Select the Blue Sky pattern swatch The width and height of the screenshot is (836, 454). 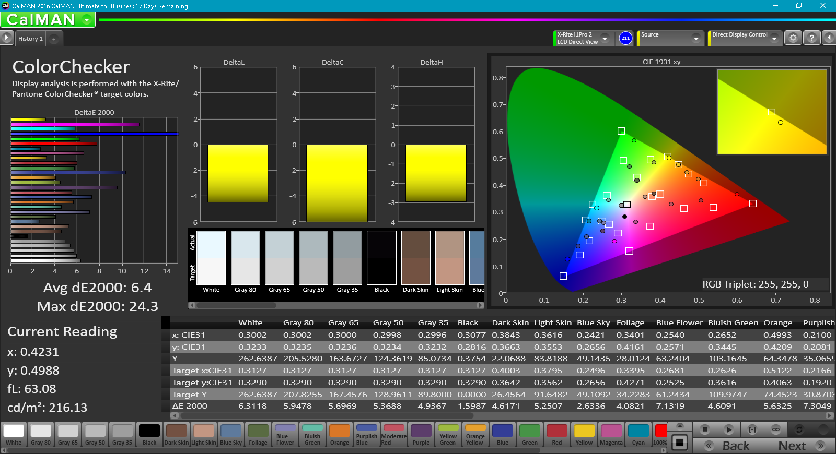[231, 434]
